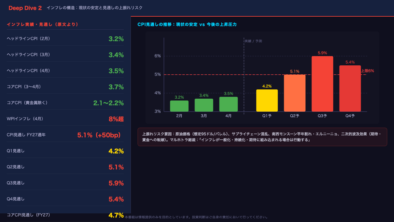The image size is (394, 222).
Task: Click the 3.7% core CPI value
Action: (x=116, y=87)
